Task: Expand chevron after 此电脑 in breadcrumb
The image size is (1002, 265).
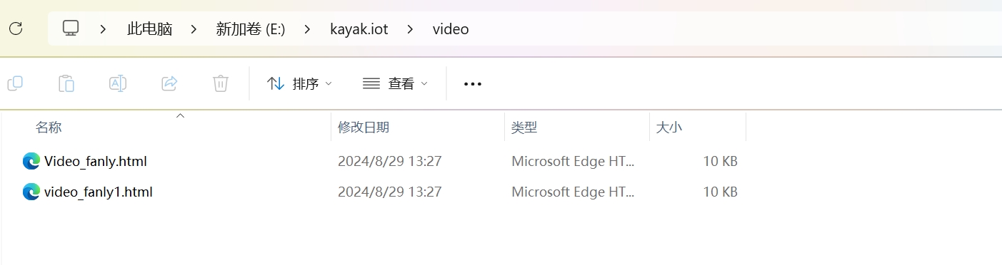Action: coord(194,29)
